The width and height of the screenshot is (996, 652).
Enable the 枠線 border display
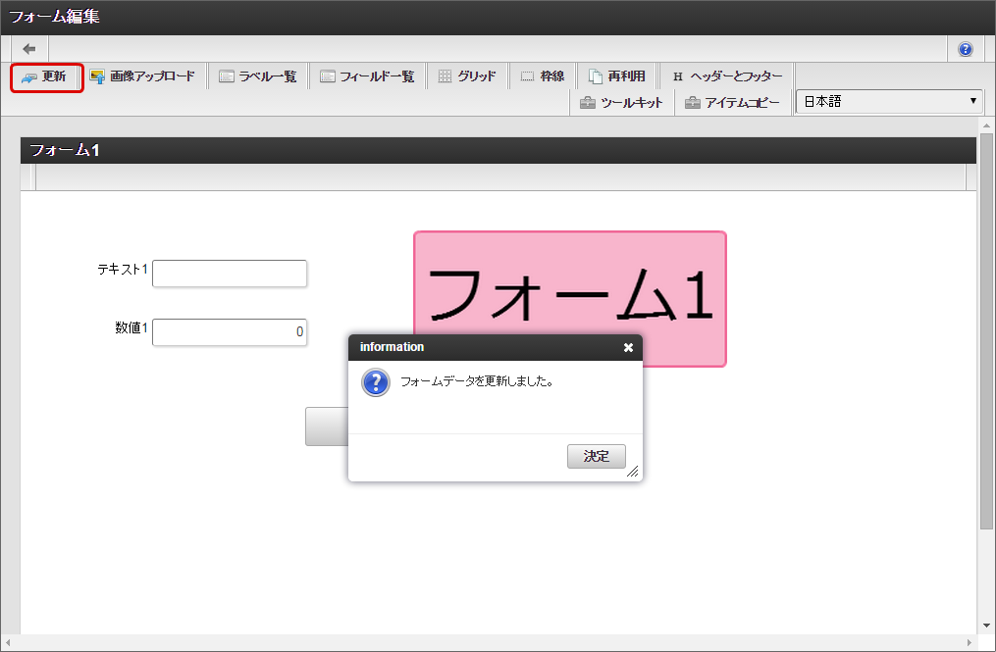[x=543, y=75]
